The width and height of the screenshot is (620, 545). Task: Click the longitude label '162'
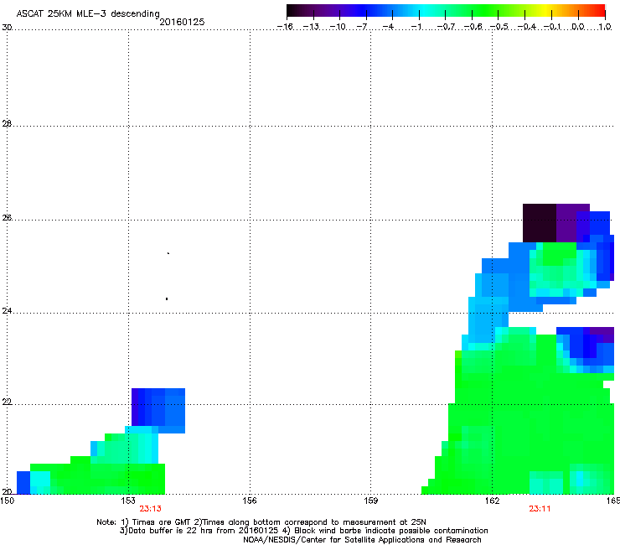pyautogui.click(x=492, y=501)
